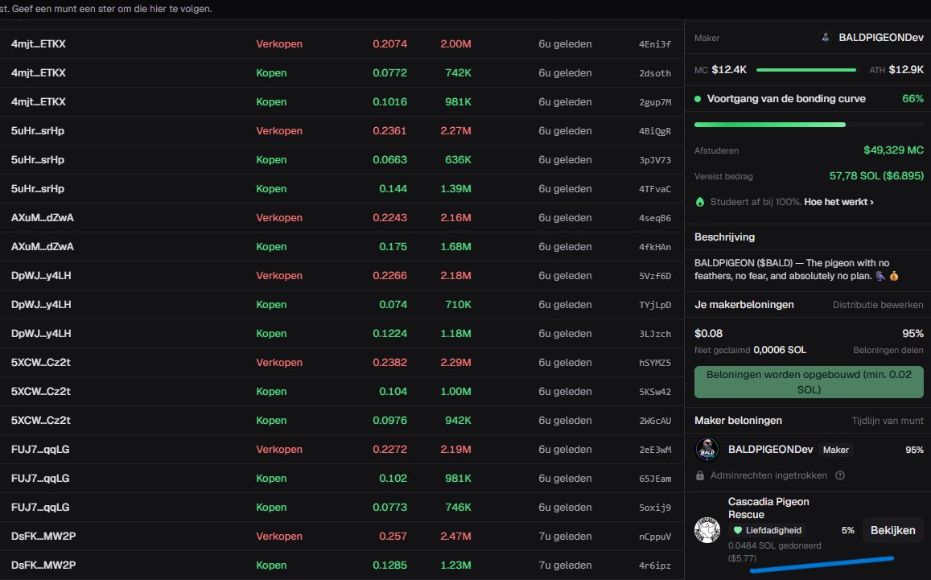This screenshot has width=931, height=580.
Task: Click the Beschrijving section heading
Action: (724, 237)
